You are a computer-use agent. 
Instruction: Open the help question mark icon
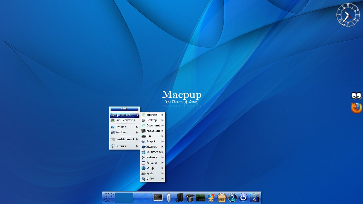pyautogui.click(x=232, y=198)
